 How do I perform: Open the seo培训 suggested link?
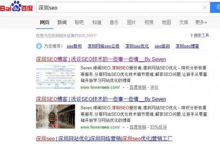(x=162, y=46)
